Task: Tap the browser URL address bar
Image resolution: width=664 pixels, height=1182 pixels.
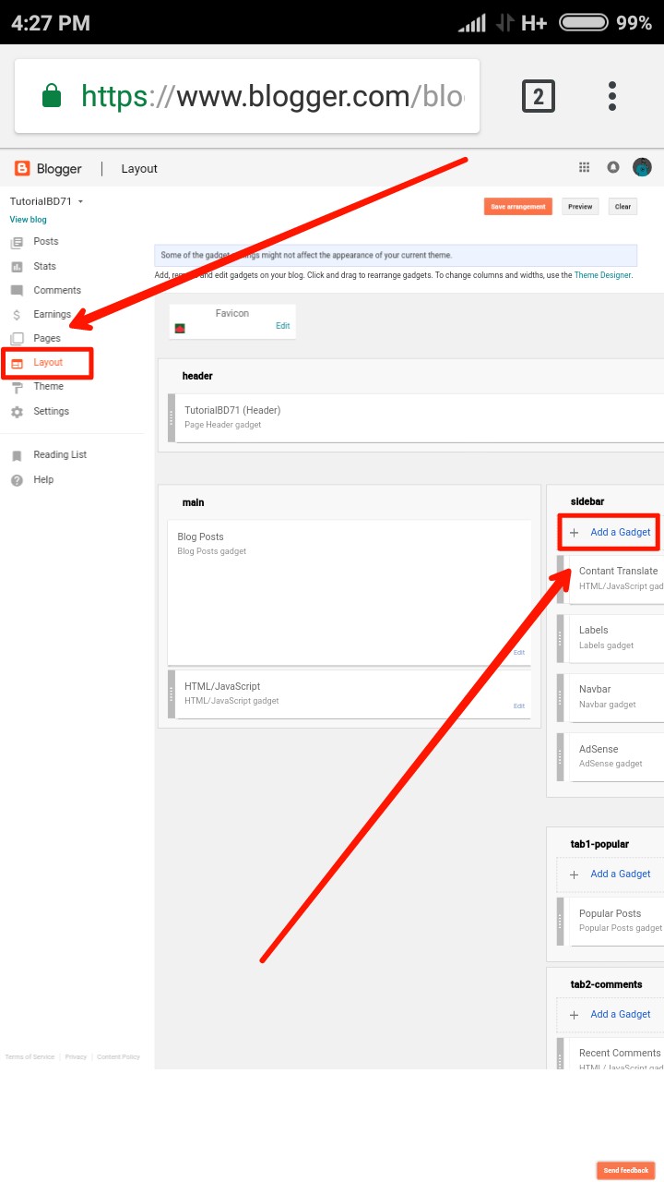Action: tap(247, 96)
